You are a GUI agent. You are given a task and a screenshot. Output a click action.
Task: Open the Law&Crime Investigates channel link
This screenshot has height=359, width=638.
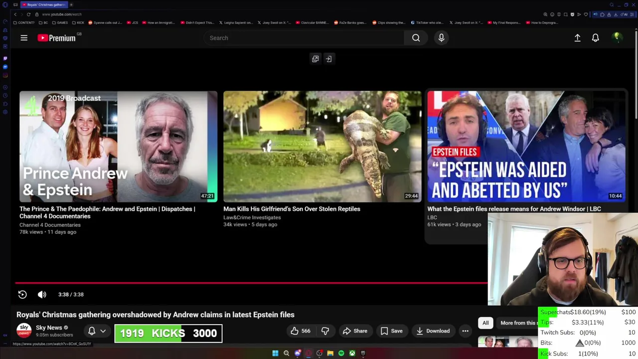[252, 217]
